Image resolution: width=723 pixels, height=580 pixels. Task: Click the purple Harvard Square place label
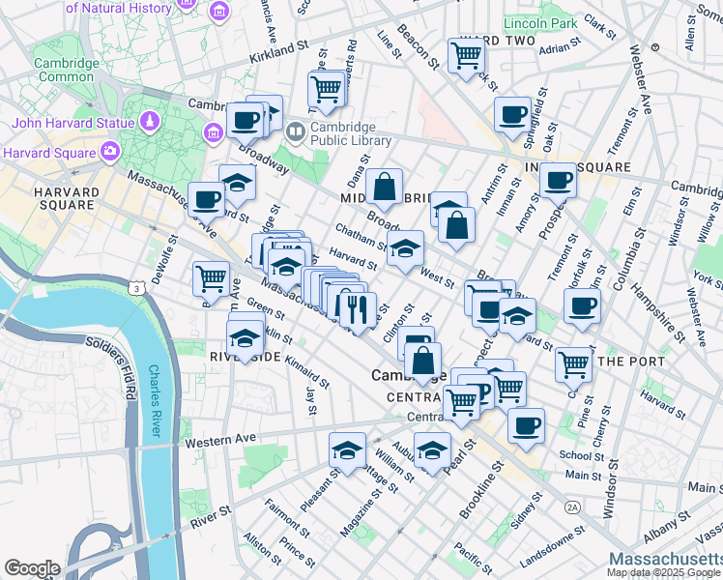(50, 153)
